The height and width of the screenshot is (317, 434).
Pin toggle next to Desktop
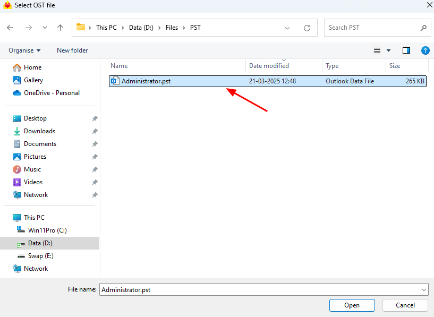tap(95, 118)
